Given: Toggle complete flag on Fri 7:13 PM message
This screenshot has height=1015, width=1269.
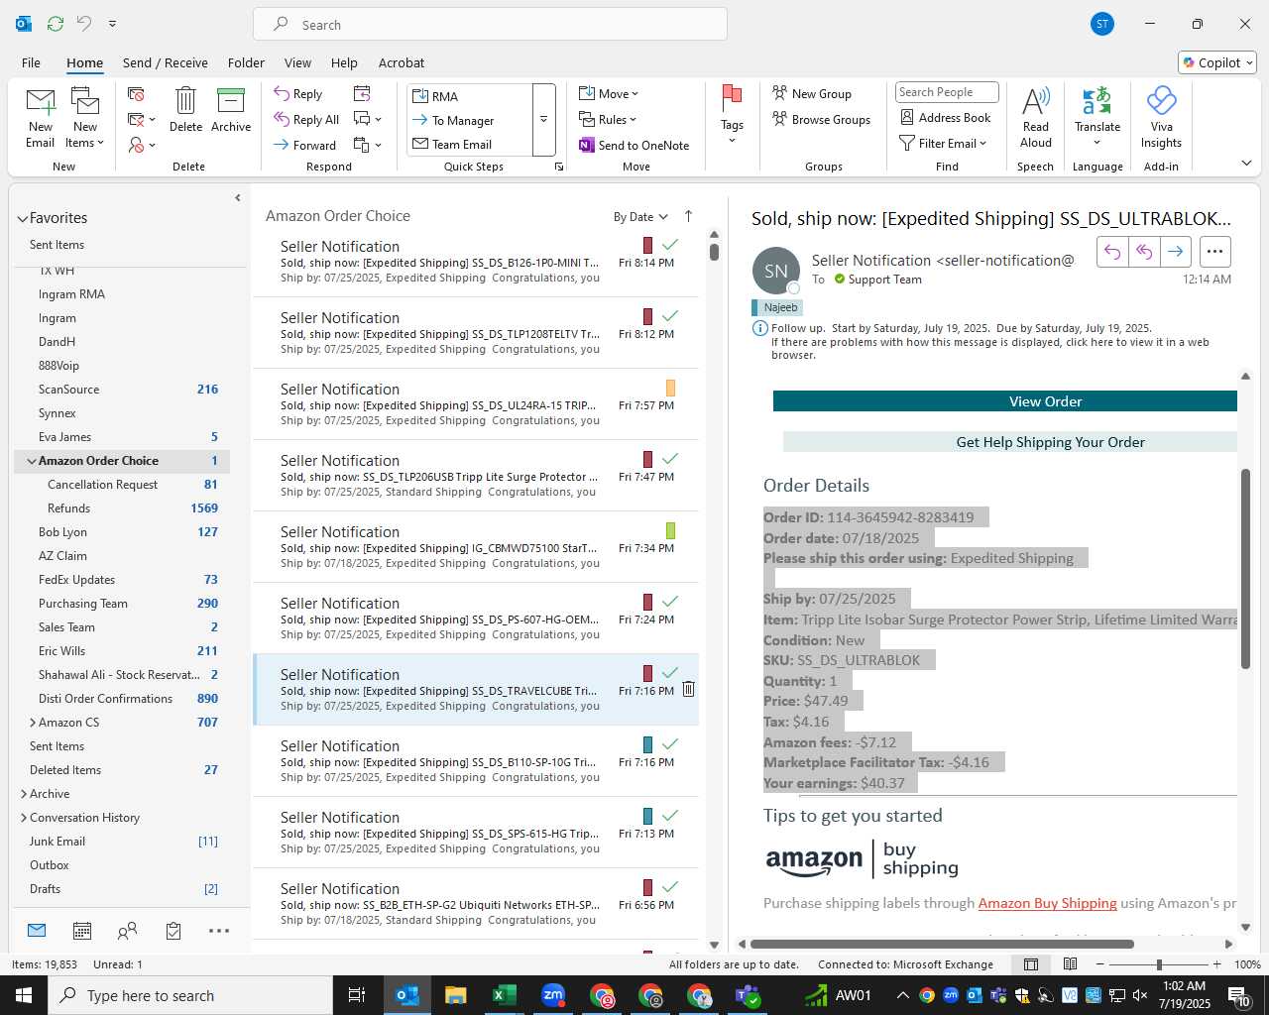Looking at the screenshot, I should (x=670, y=816).
